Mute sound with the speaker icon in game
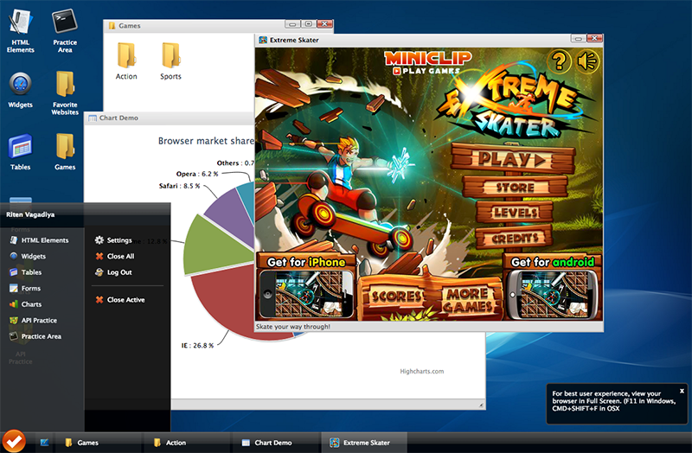Screen dimensions: 692x453 (587, 61)
